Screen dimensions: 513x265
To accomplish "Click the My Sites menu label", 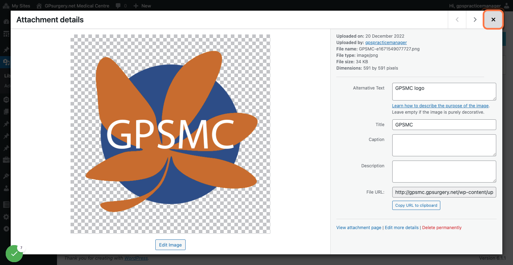I will [x=21, y=6].
